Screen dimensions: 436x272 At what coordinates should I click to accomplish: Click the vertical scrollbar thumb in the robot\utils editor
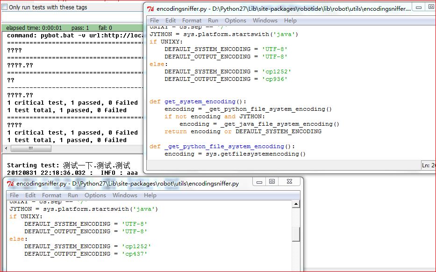[296, 234]
